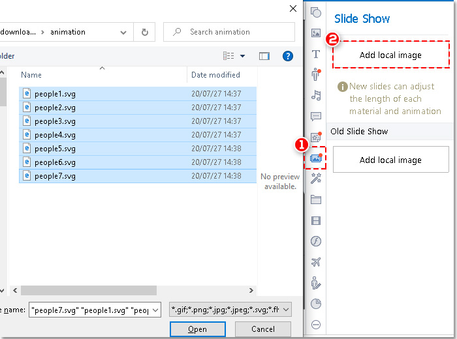Toggle the preview pane icon
This screenshot has width=457, height=339.
point(264,56)
